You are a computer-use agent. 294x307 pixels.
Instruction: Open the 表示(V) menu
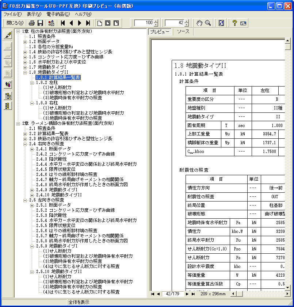point(34,14)
